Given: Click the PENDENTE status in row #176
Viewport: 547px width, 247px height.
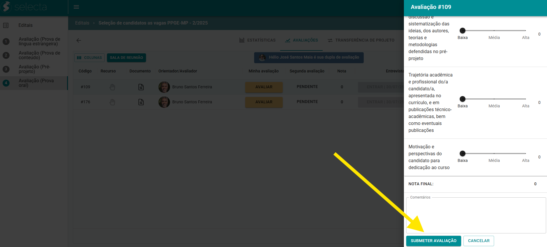Looking at the screenshot, I should click(307, 102).
